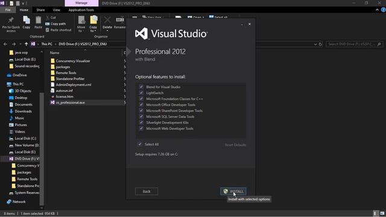Uncheck Silverlight Development Kits
Image resolution: width=386 pixels, height=217 pixels.
[x=141, y=122]
